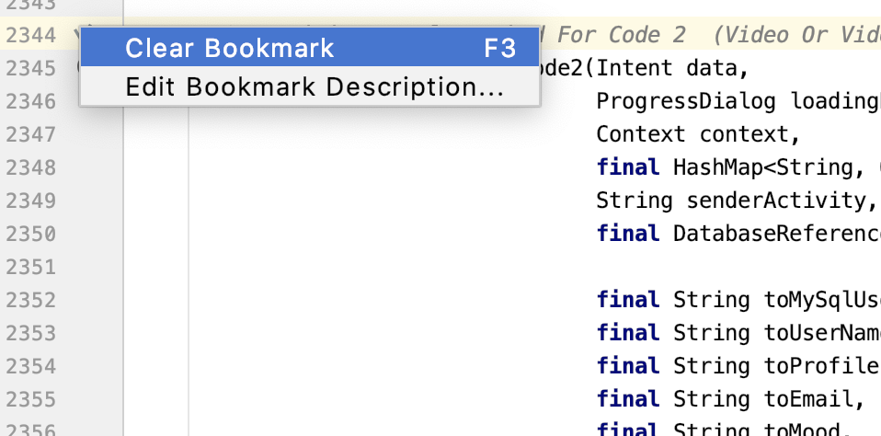
Task: Click the Context context parameter
Action: click(x=699, y=134)
